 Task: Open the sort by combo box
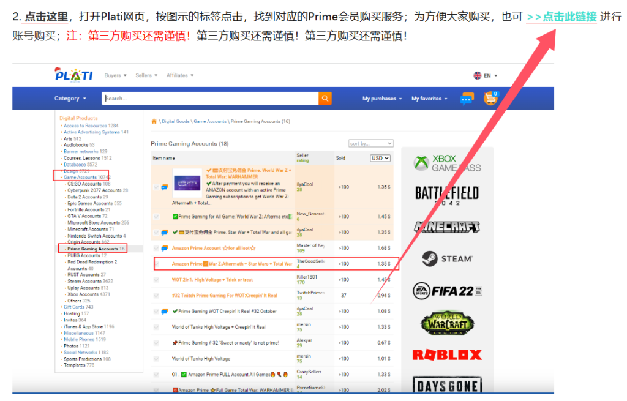tap(370, 143)
